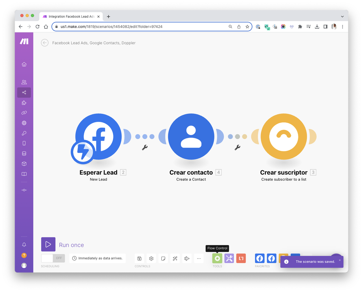Open the Esperar Lead Facebook module
Viewport: 363px width, 292px height.
click(x=98, y=137)
